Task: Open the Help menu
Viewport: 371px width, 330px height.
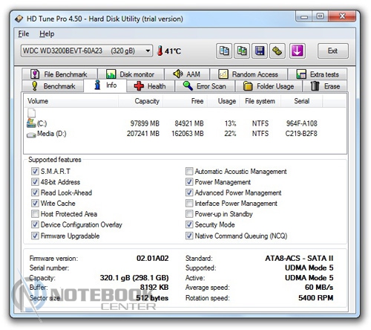Action: click(x=47, y=33)
